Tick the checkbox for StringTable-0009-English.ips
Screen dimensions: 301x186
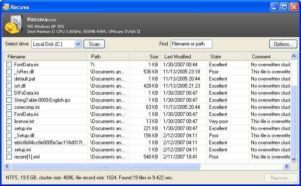pyautogui.click(x=9, y=100)
